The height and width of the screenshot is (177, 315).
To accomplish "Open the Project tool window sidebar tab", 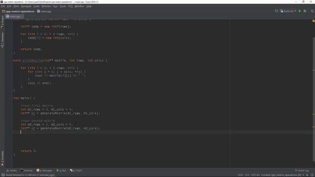I will 2,22.
